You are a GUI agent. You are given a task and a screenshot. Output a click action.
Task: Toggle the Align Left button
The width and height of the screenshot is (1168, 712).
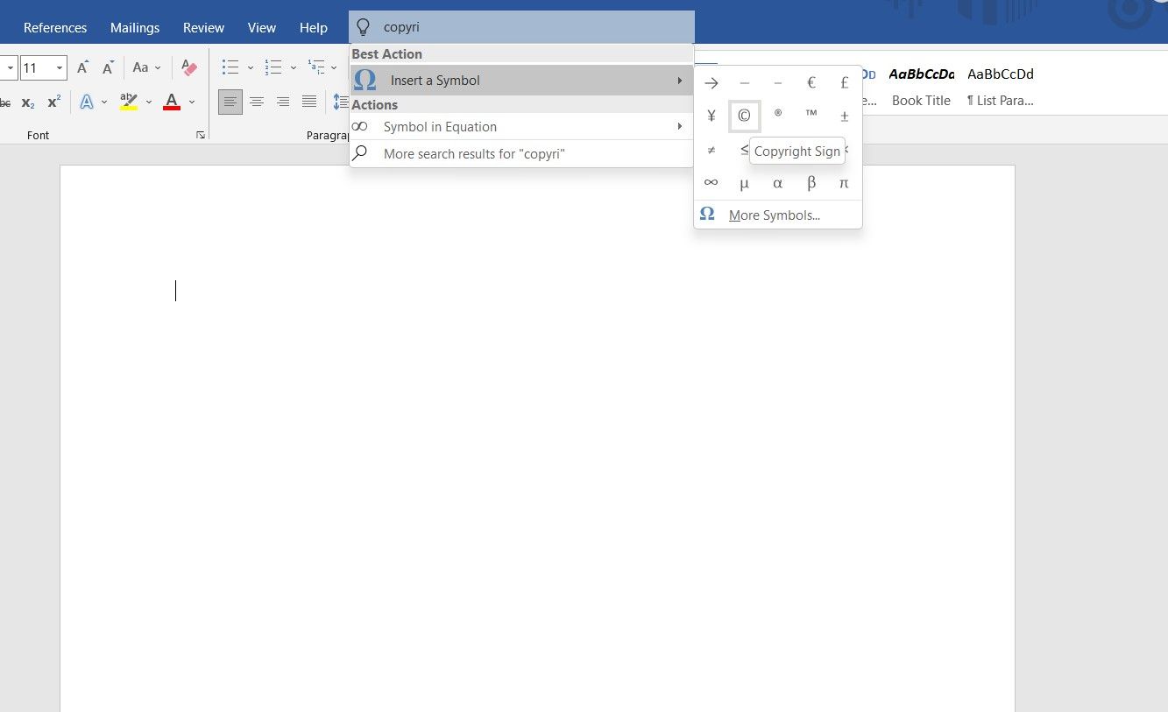tap(230, 102)
